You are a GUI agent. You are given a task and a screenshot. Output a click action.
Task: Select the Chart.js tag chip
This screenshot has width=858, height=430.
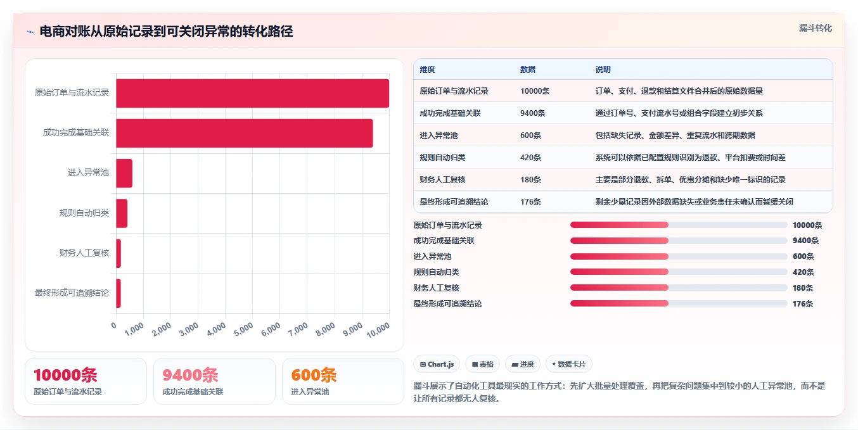437,364
